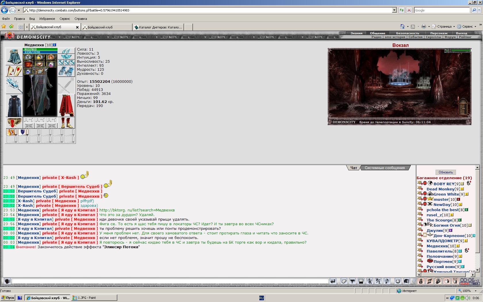
Task: Click the blue robe armor slot
Action: 14,106
